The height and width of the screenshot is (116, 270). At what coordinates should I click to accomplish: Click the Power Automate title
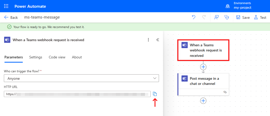pyautogui.click(x=30, y=6)
